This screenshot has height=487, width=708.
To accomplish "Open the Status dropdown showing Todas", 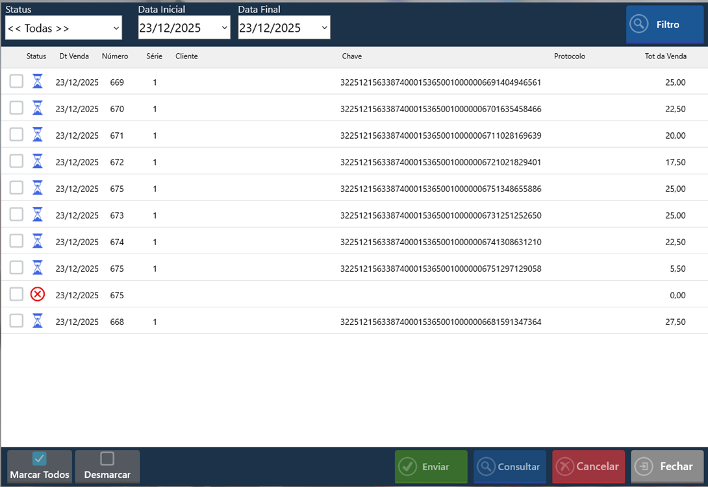I will (63, 28).
